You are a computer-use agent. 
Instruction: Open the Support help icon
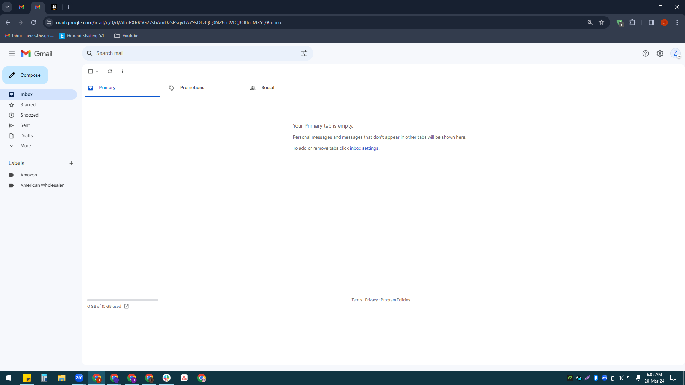(645, 53)
